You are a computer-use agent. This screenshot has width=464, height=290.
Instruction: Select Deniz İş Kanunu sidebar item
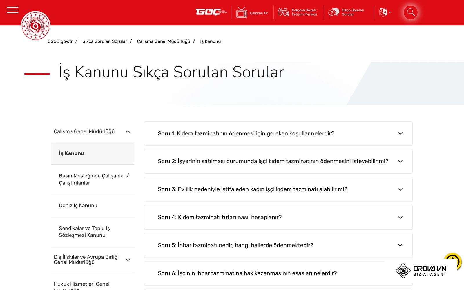click(x=93, y=206)
